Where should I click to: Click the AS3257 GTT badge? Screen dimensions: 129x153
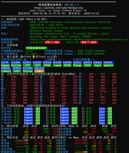point(37,64)
